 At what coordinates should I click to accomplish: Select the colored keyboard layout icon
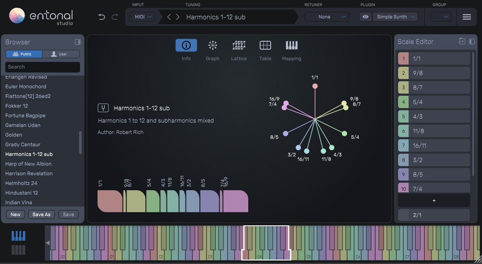pos(18,236)
